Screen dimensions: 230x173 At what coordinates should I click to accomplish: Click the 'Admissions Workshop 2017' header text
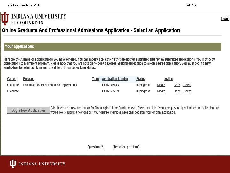(x=24, y=5)
